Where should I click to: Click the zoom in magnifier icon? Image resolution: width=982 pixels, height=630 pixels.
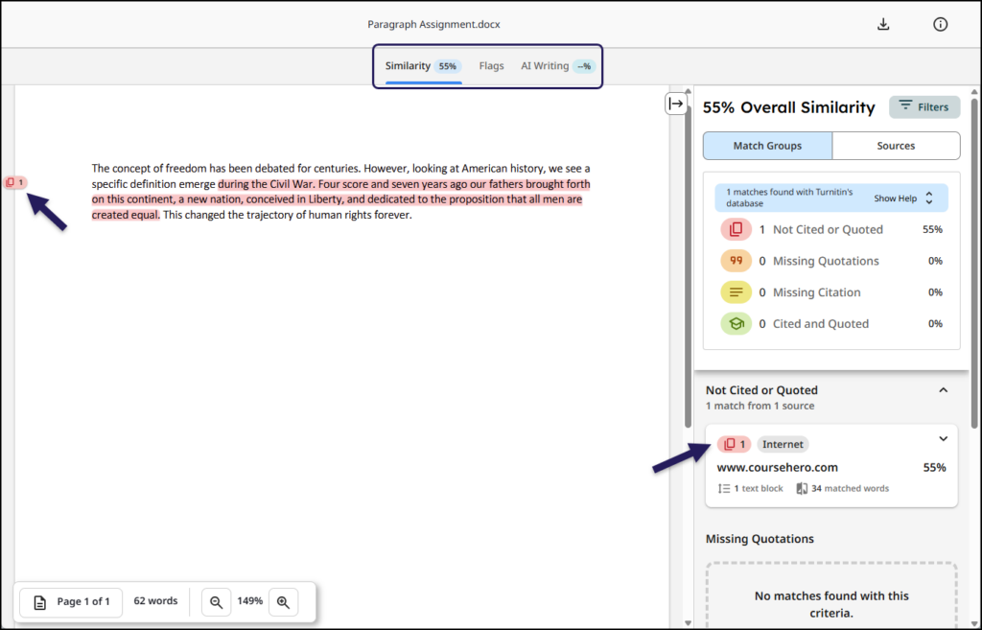click(x=283, y=601)
